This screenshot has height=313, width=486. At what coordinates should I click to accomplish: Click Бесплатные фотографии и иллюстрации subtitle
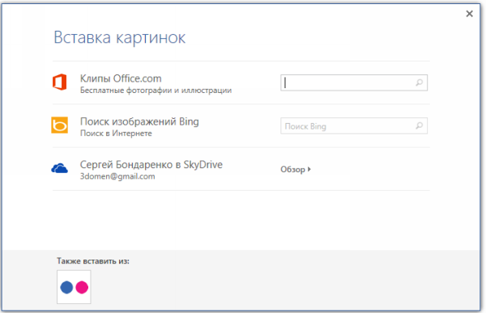156,91
